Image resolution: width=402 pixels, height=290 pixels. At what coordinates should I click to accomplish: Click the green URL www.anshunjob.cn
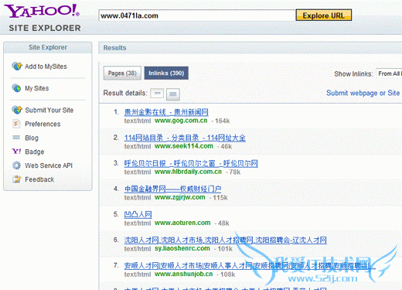(x=183, y=274)
